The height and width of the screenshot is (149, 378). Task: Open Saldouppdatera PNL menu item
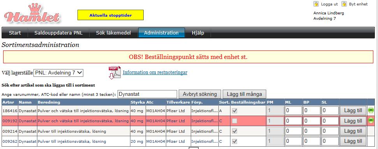pyautogui.click(x=58, y=33)
